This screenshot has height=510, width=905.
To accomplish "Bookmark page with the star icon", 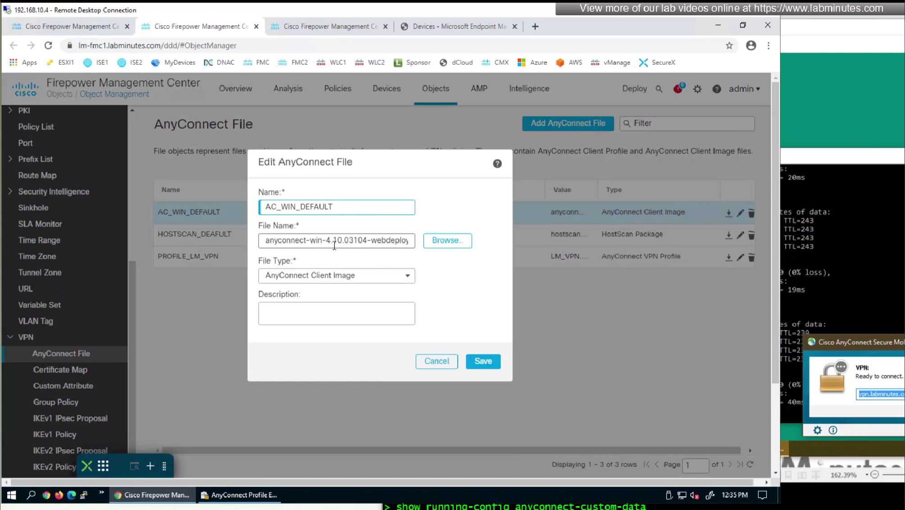I will point(729,45).
